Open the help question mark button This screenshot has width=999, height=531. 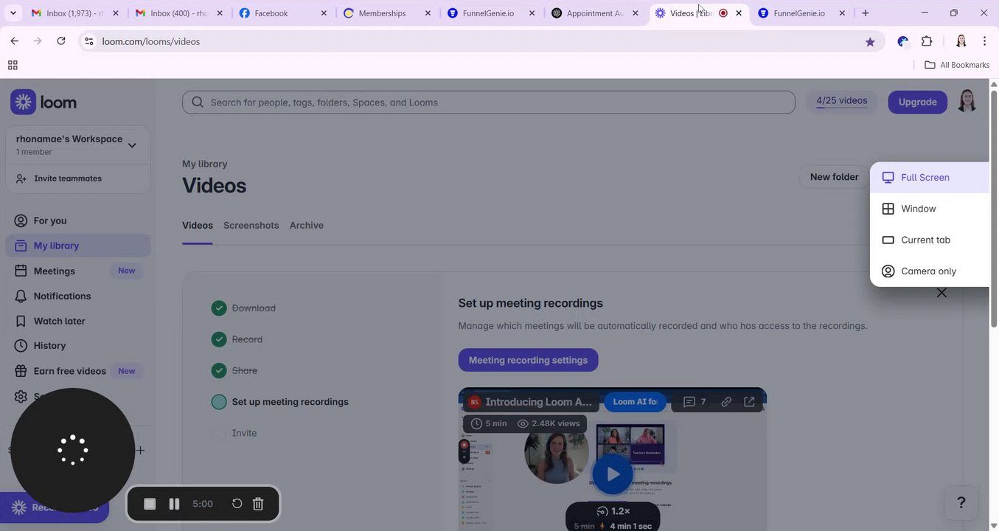pyautogui.click(x=961, y=503)
